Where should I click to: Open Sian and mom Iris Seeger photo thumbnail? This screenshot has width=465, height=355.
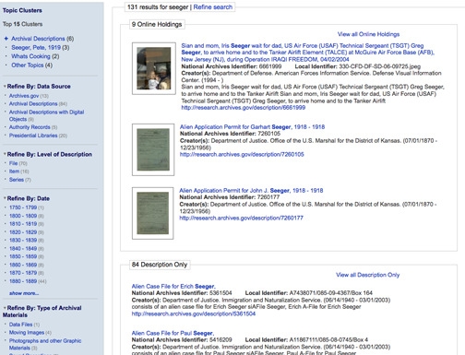click(154, 68)
